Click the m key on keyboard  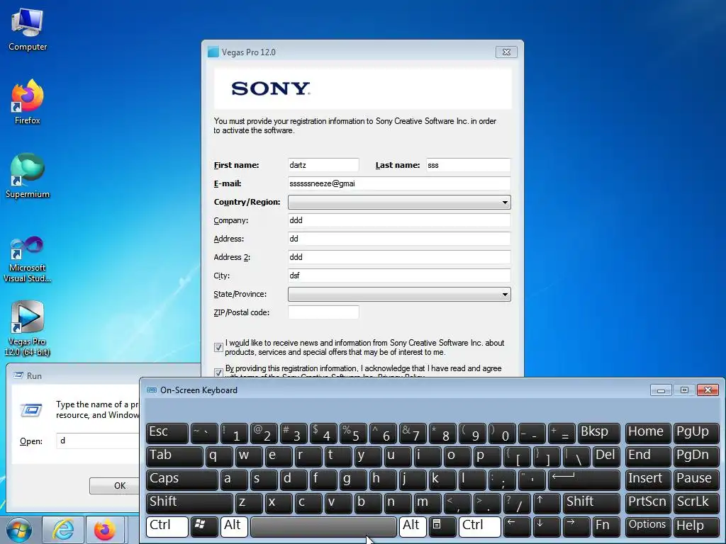428,503
